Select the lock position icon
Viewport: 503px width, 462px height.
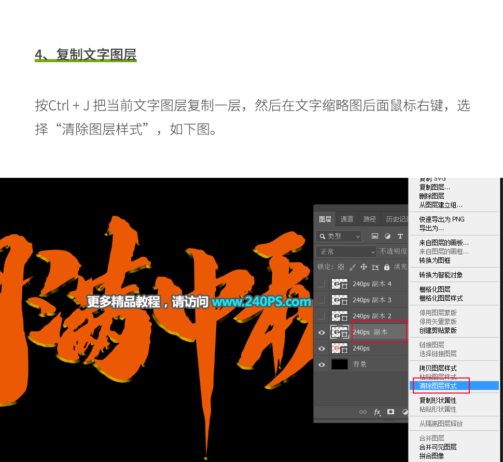364,267
